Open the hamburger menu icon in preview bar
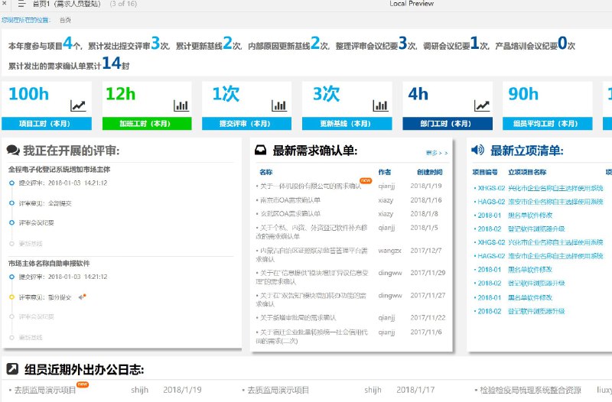612x402 pixels. (x=21, y=4)
